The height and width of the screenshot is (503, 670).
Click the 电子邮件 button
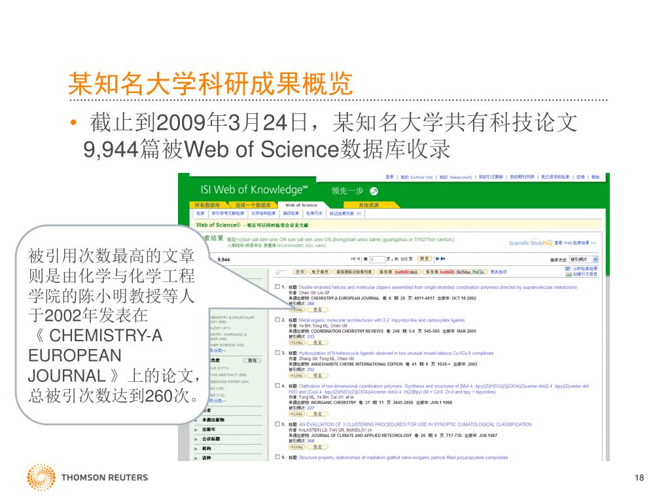pyautogui.click(x=319, y=272)
